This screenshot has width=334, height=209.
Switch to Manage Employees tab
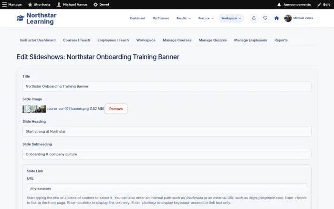click(x=250, y=40)
